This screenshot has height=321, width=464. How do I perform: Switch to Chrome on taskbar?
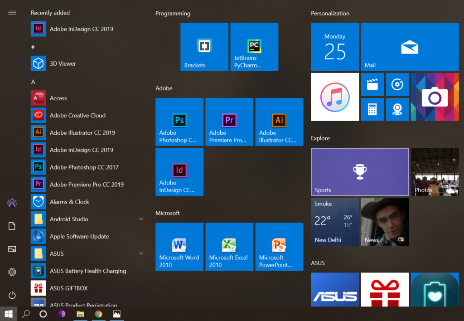(x=98, y=314)
